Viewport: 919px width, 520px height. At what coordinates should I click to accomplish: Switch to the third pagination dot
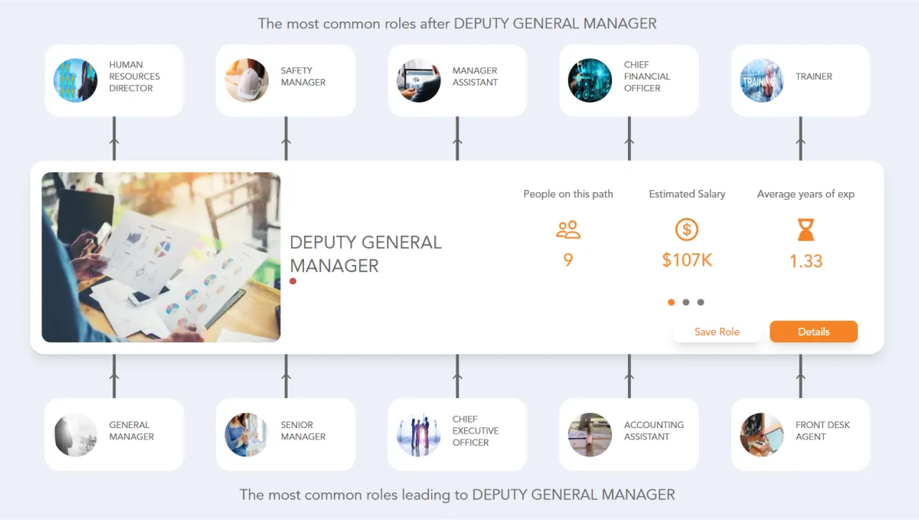click(x=701, y=303)
